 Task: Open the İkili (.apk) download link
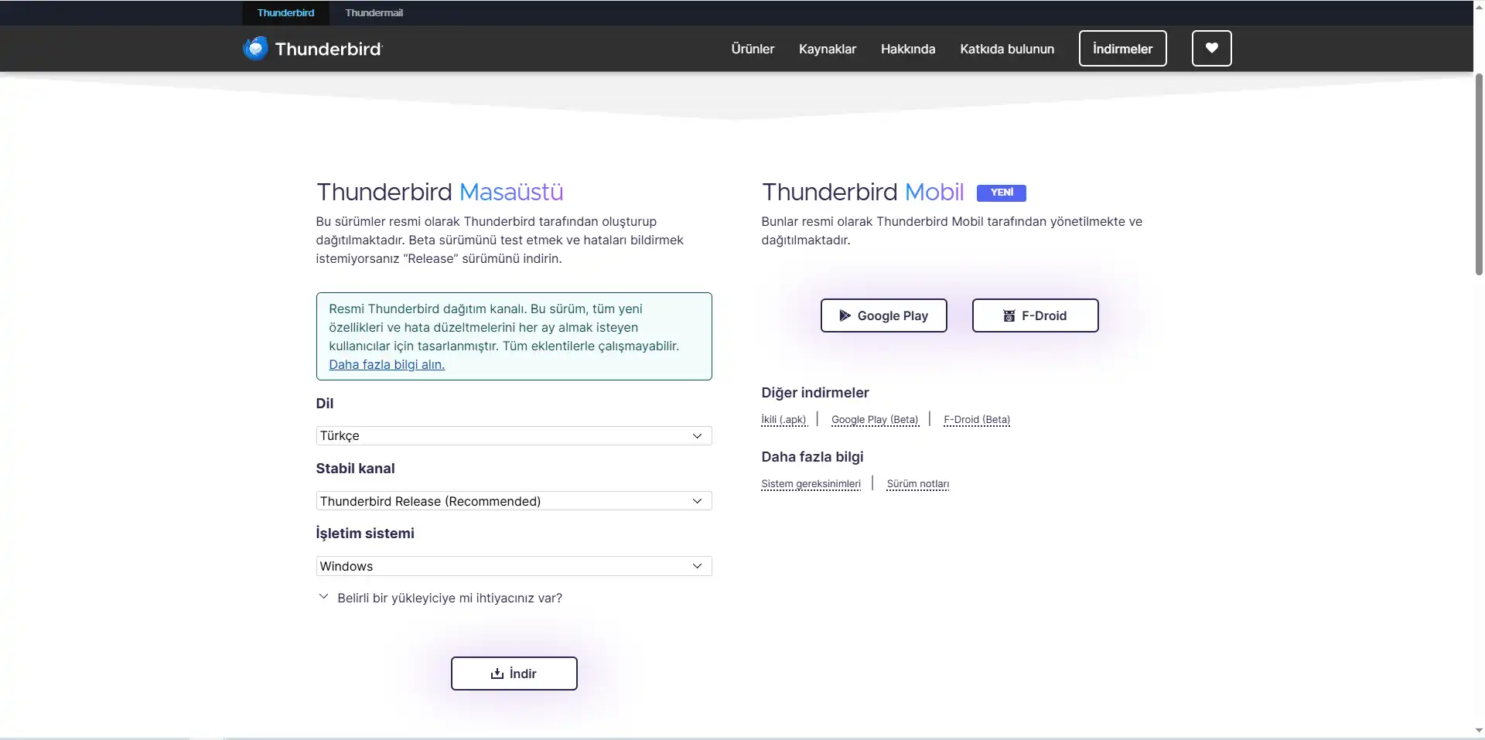(783, 420)
